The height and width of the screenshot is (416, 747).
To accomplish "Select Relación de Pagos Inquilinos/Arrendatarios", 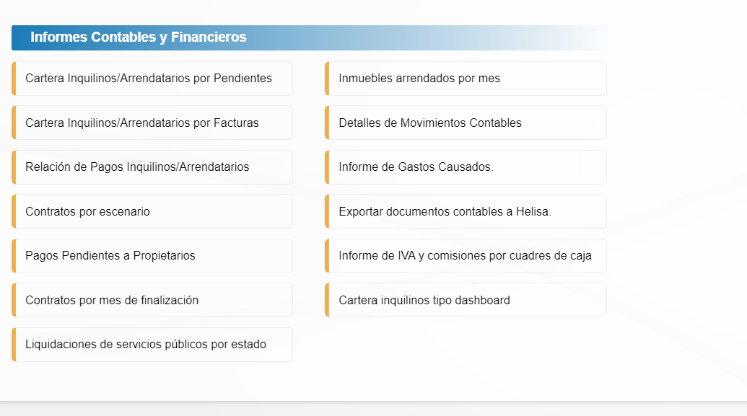I will (137, 167).
